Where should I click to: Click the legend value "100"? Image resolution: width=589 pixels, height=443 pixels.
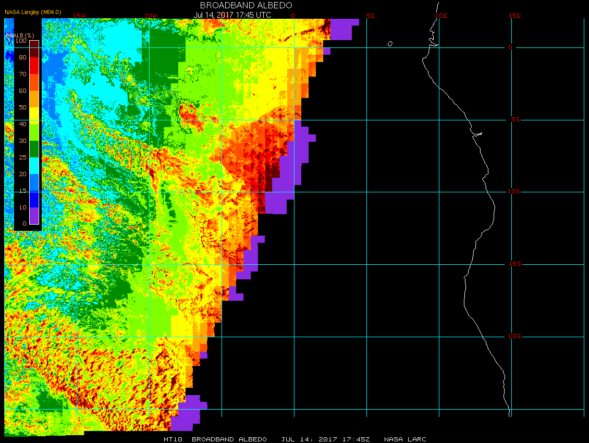point(21,41)
